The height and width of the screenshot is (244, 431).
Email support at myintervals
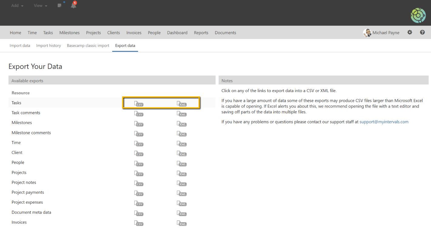point(384,122)
